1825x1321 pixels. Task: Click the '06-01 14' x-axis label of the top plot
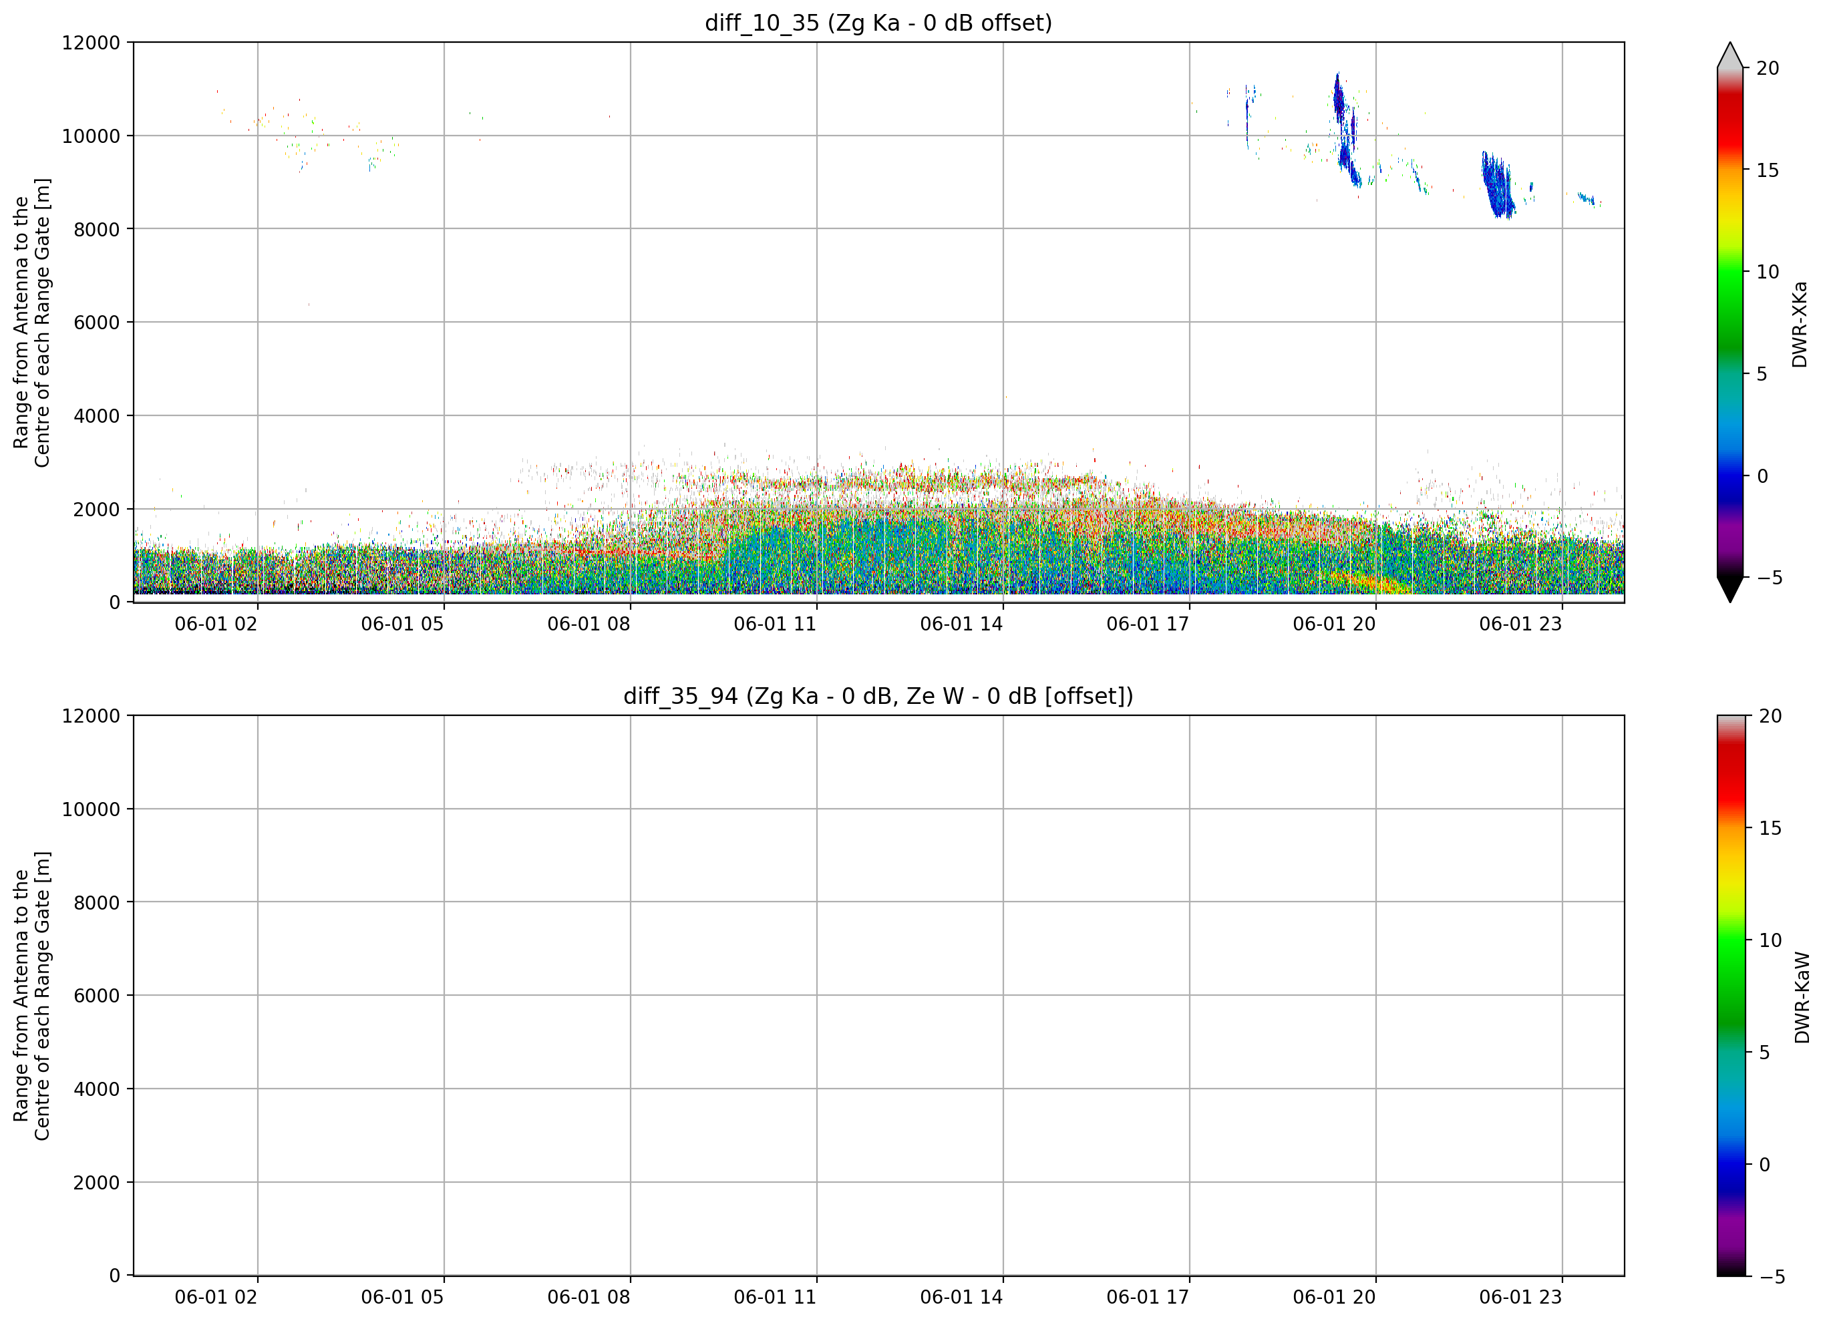[961, 624]
